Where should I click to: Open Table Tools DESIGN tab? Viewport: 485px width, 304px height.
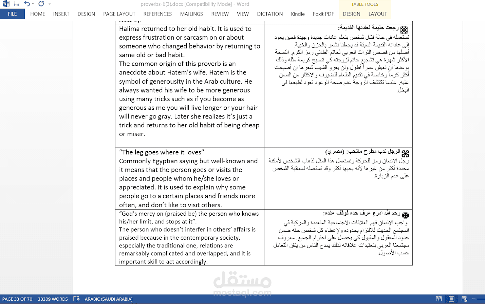[351, 14]
